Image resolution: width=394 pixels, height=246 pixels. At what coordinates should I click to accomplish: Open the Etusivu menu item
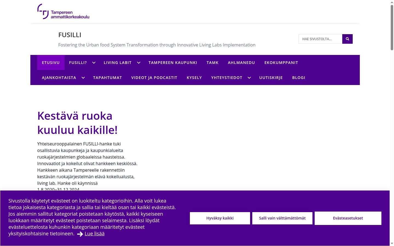[x=51, y=63]
